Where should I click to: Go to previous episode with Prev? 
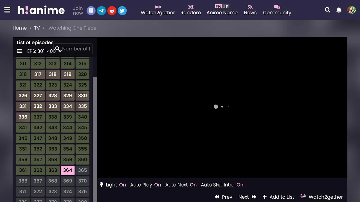(223, 197)
